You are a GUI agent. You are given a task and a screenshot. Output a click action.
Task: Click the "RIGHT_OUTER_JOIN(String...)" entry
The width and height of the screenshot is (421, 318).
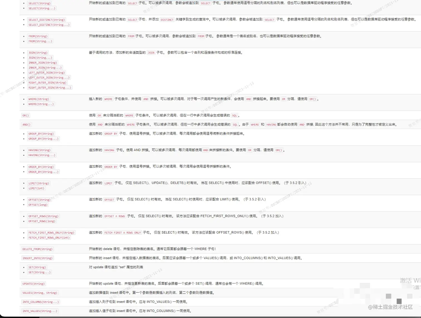pos(50,88)
